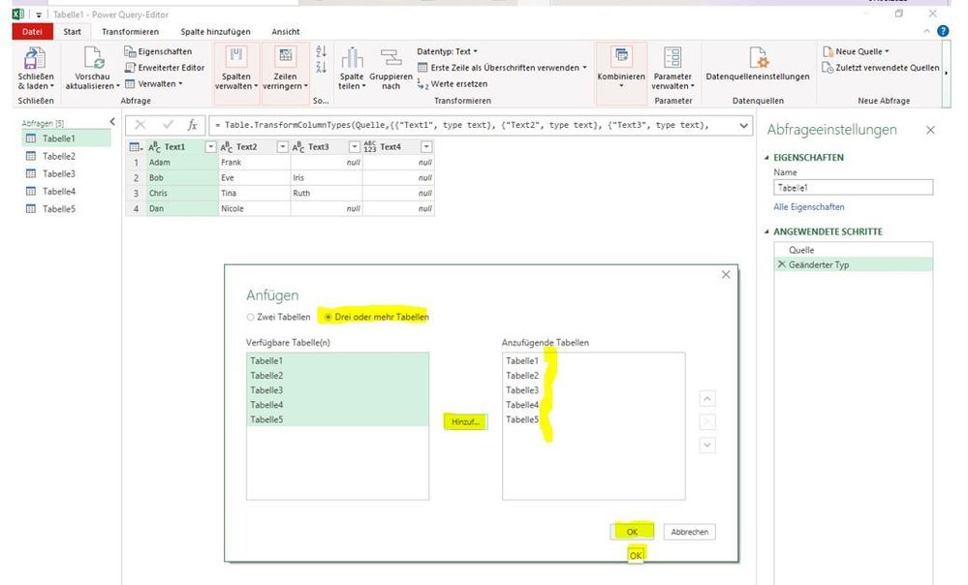Cancel formula with the X icon
This screenshot has height=585, width=968.
click(141, 125)
